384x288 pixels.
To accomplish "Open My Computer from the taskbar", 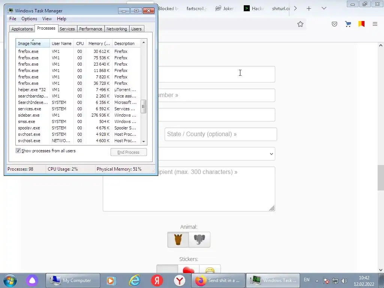I will [73, 280].
